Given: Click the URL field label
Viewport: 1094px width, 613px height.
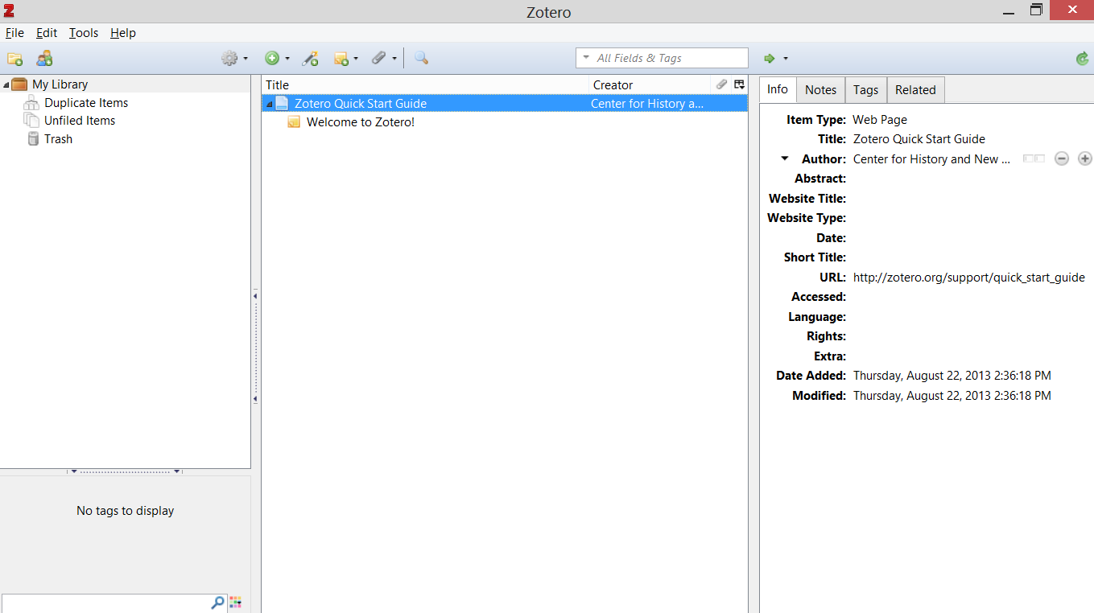Looking at the screenshot, I should 832,277.
